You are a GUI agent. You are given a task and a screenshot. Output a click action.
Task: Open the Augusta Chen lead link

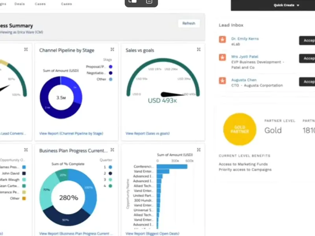click(245, 80)
